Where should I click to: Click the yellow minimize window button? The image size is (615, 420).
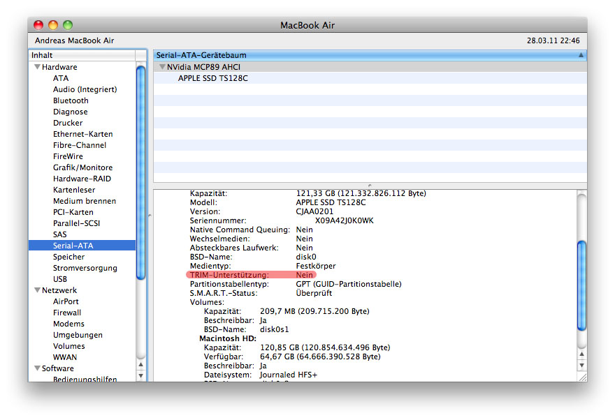[x=53, y=25]
